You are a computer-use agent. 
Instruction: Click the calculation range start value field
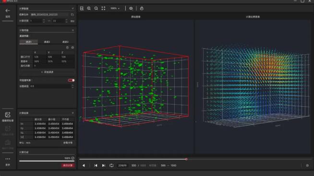pyautogui.click(x=36, y=21)
